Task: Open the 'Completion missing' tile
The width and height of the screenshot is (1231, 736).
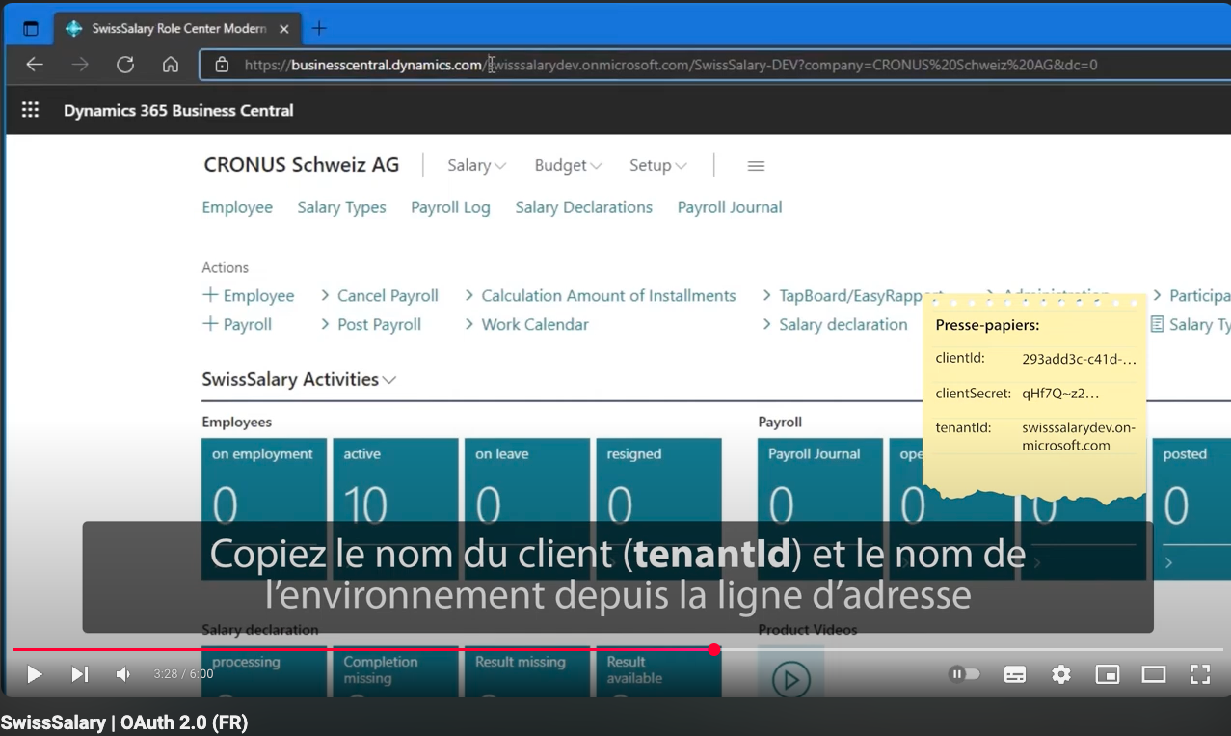Action: (x=395, y=671)
